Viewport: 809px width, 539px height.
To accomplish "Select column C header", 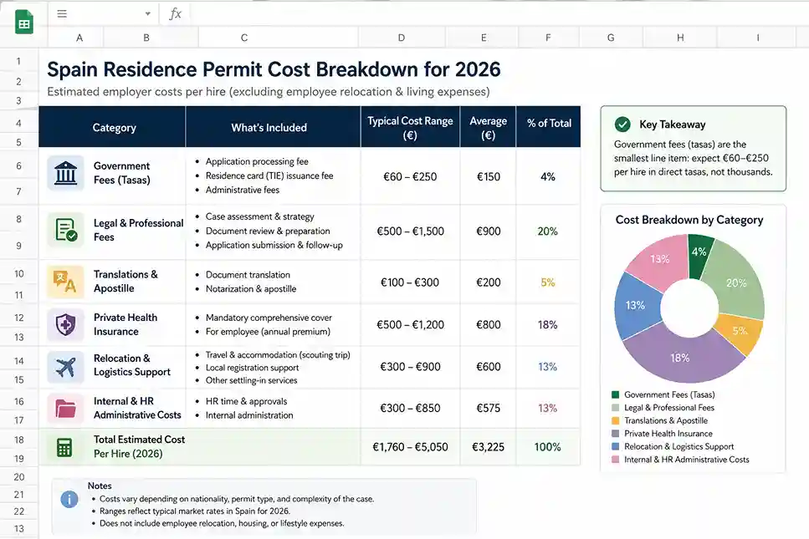I will coord(278,38).
